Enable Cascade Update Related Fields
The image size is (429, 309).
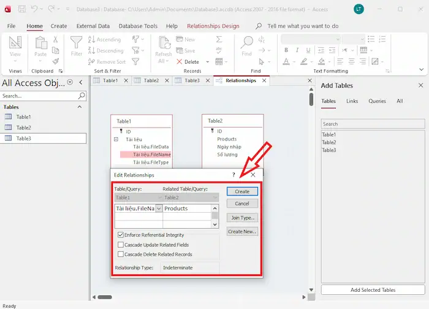(x=120, y=245)
